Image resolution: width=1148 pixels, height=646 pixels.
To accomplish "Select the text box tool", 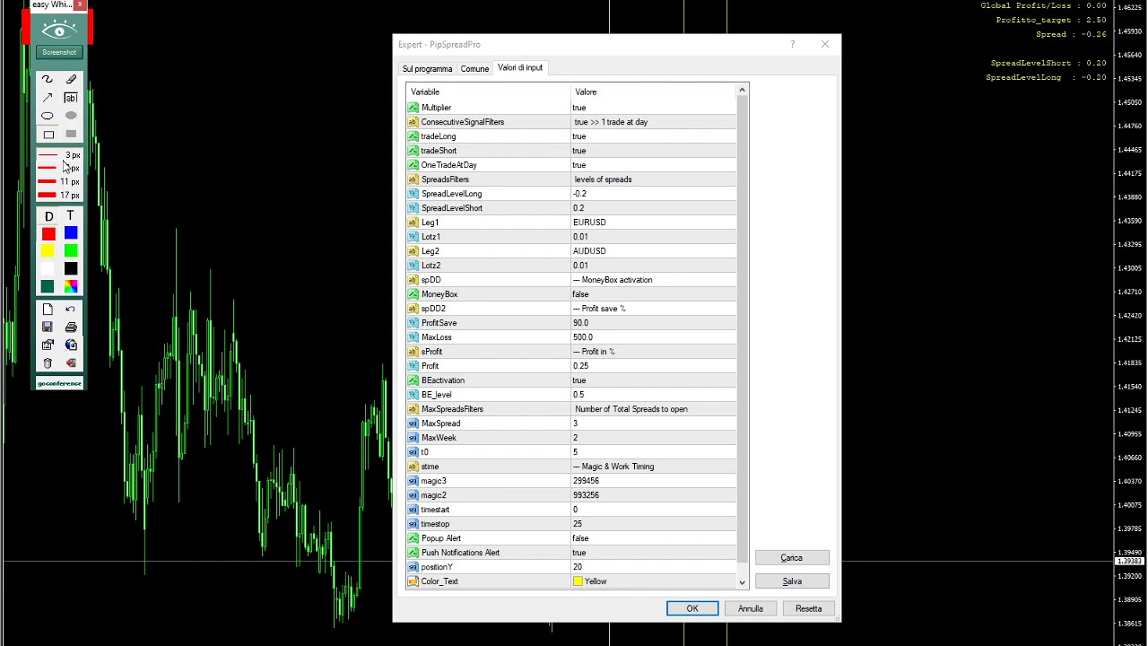I will point(71,98).
